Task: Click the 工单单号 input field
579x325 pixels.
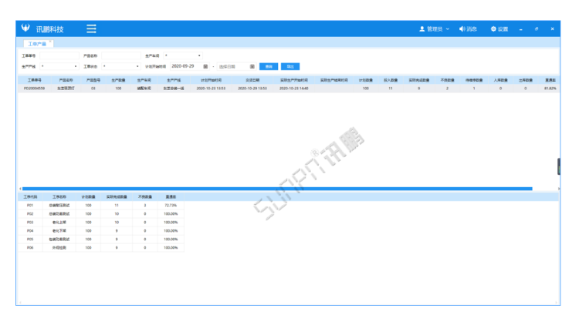Action: point(59,55)
